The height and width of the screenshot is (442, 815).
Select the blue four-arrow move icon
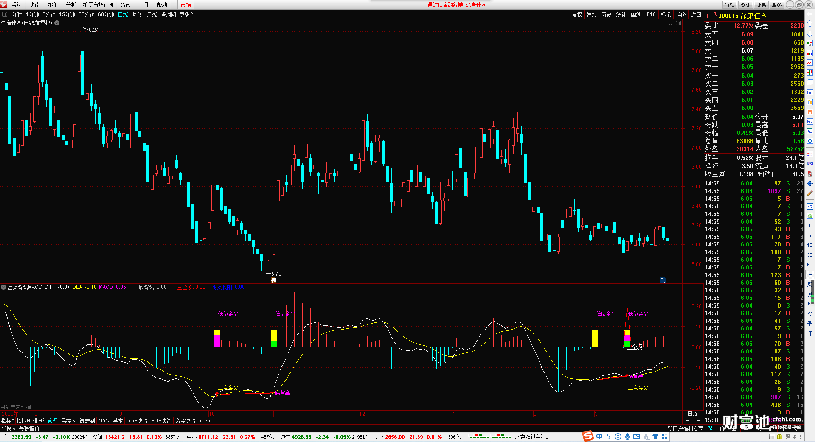tap(810, 183)
